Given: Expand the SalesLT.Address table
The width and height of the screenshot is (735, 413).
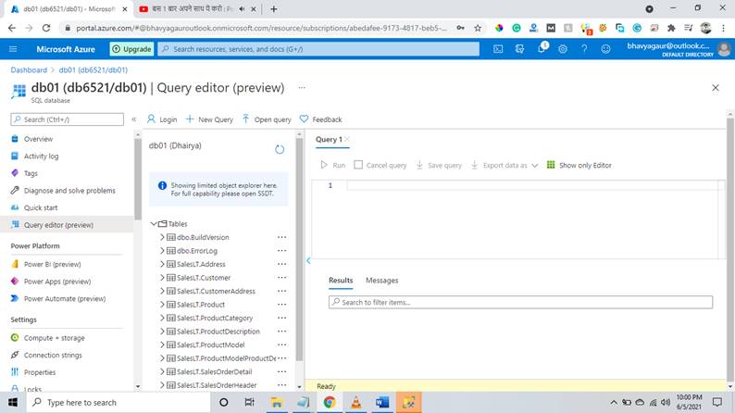Looking at the screenshot, I should (162, 264).
